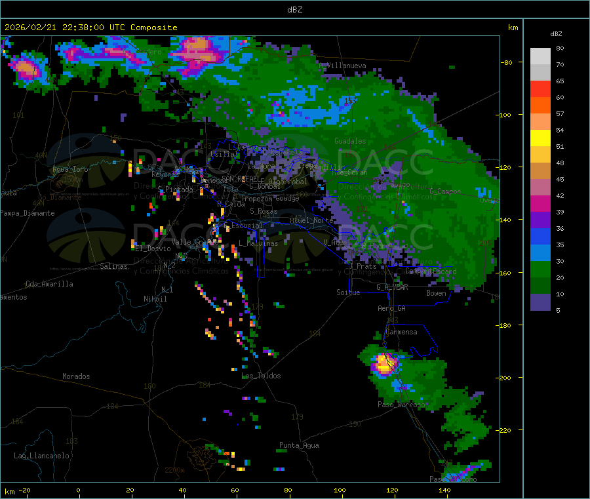Click the El_Desvio map label
This screenshot has height=499, width=590.
pos(153,249)
